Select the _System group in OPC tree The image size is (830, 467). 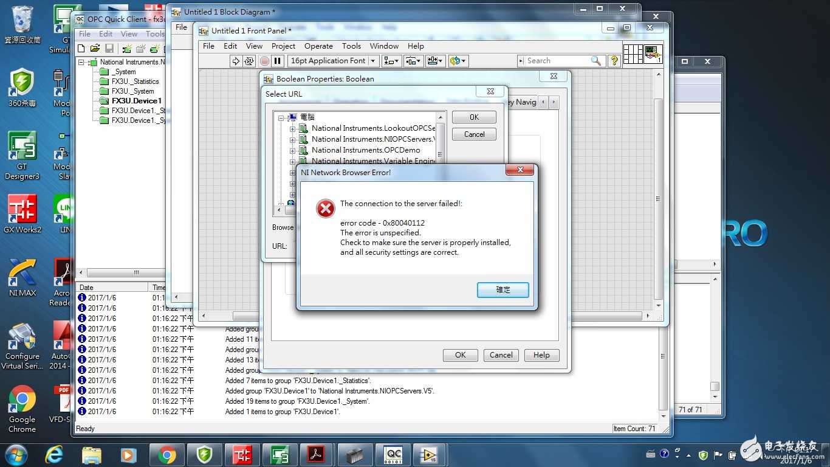click(x=124, y=72)
